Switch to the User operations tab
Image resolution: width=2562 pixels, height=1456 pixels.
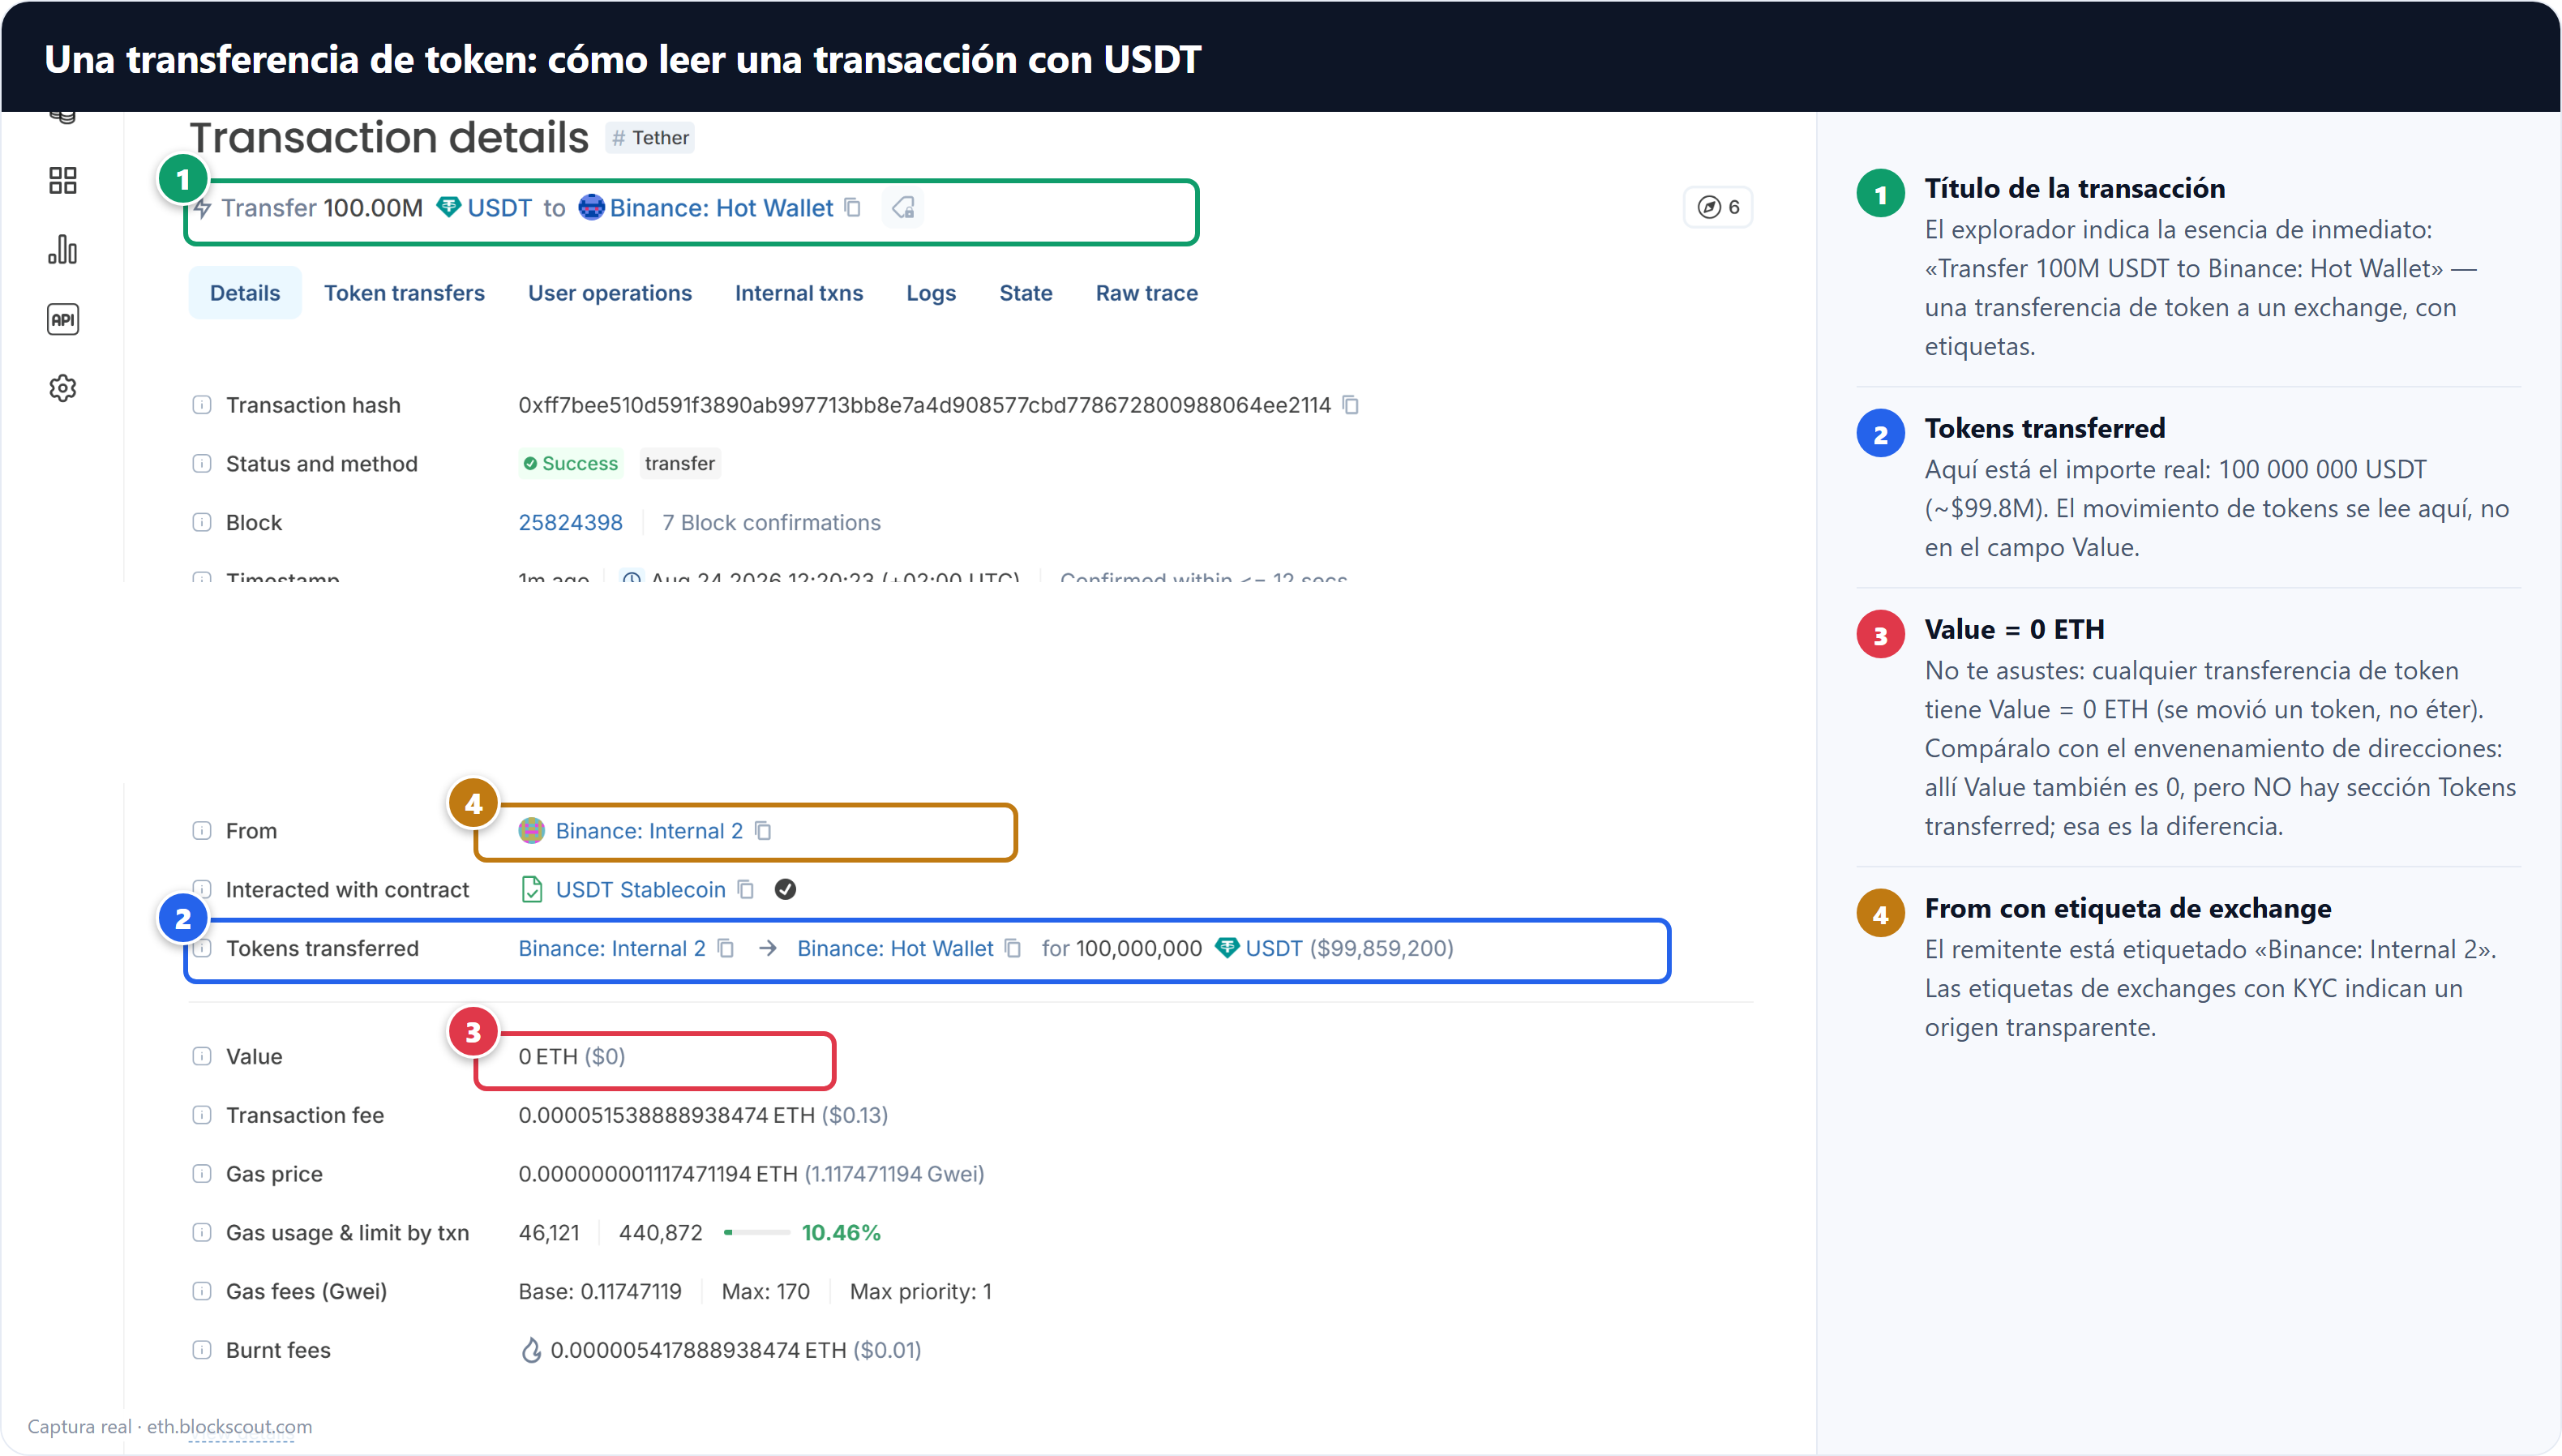tap(610, 293)
